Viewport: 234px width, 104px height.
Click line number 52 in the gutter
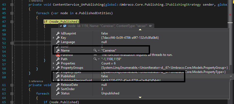(x=4, y=43)
